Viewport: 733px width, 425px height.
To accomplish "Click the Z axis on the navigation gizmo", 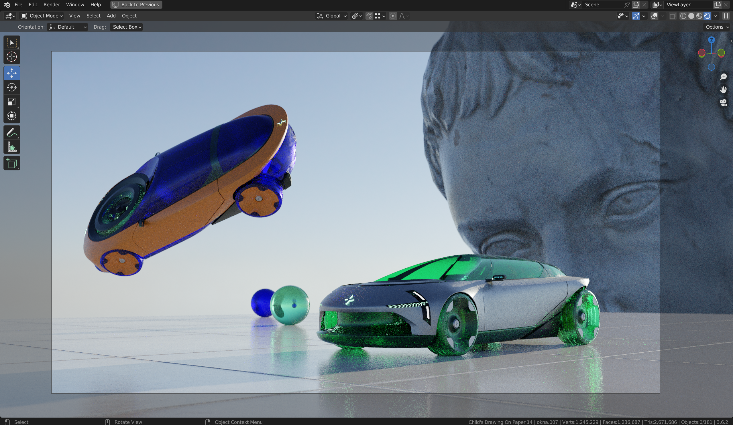I will click(x=712, y=40).
